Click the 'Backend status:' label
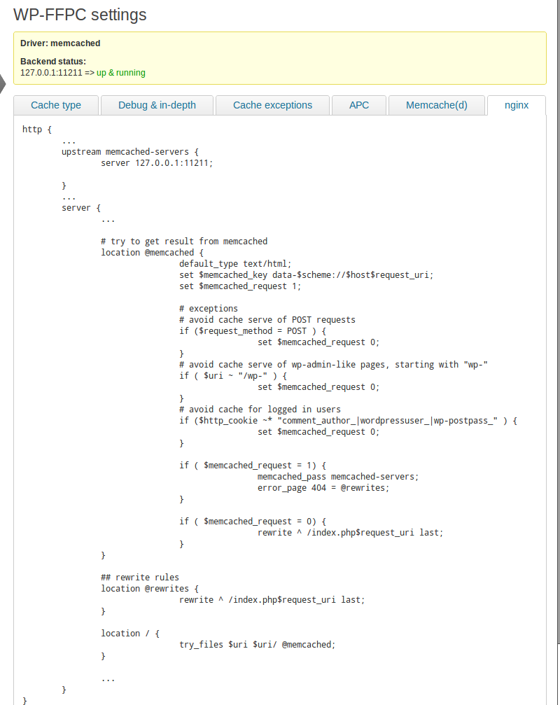Screen dimensions: 560x705 (53, 61)
